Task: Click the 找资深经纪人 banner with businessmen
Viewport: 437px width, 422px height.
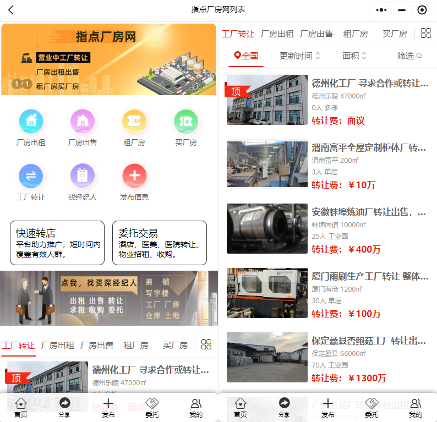Action: (109, 298)
